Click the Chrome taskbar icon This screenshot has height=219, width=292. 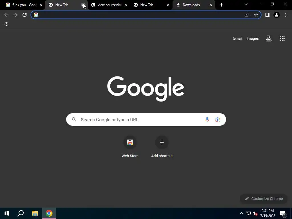[49, 213]
